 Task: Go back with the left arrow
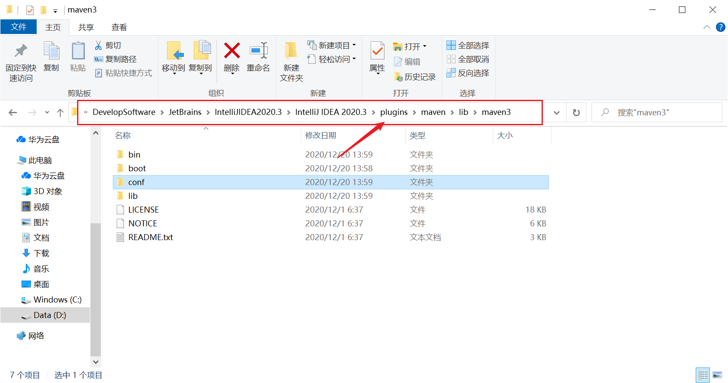coord(13,112)
